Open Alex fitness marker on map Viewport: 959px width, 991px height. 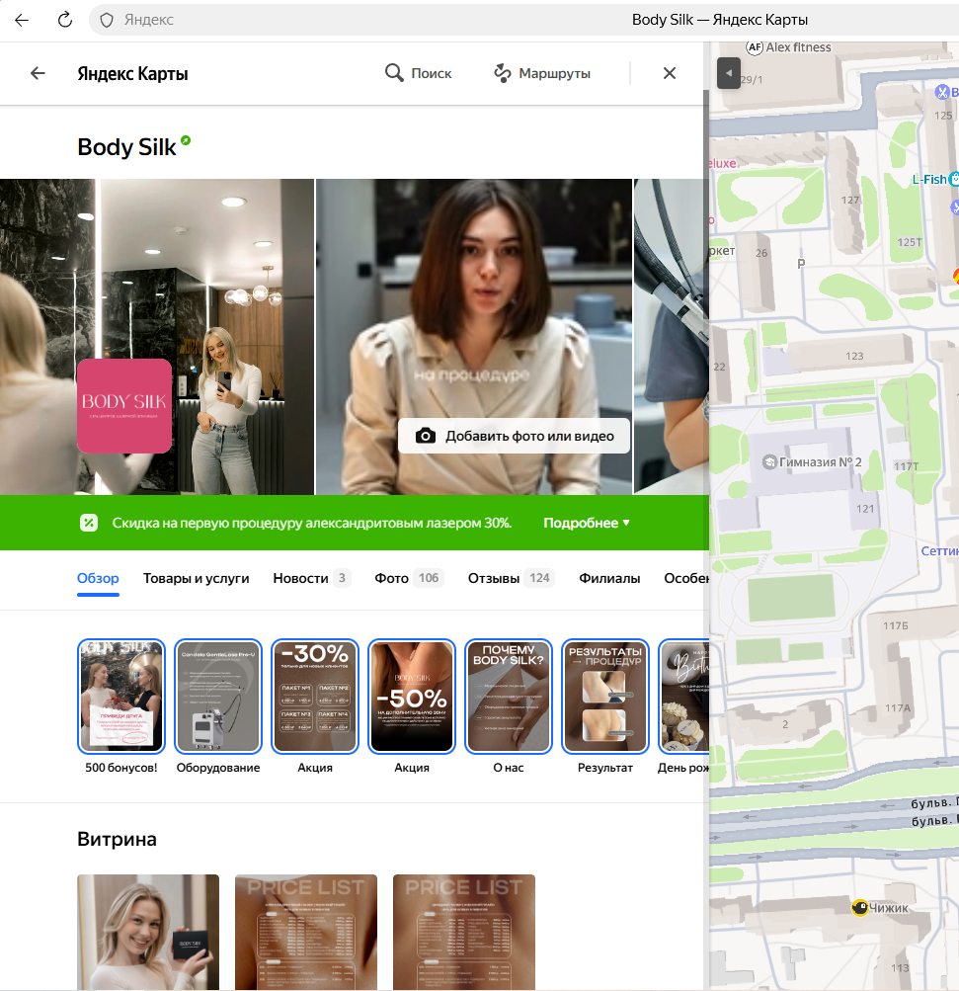(757, 47)
